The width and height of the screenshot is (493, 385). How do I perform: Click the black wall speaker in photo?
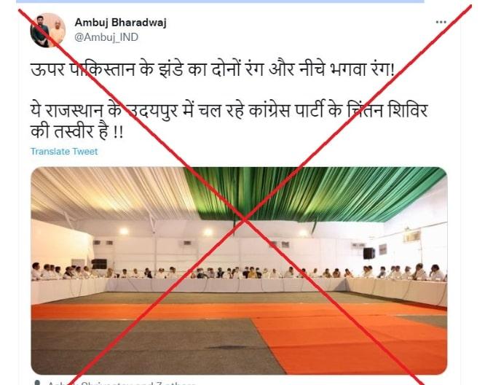point(368,253)
